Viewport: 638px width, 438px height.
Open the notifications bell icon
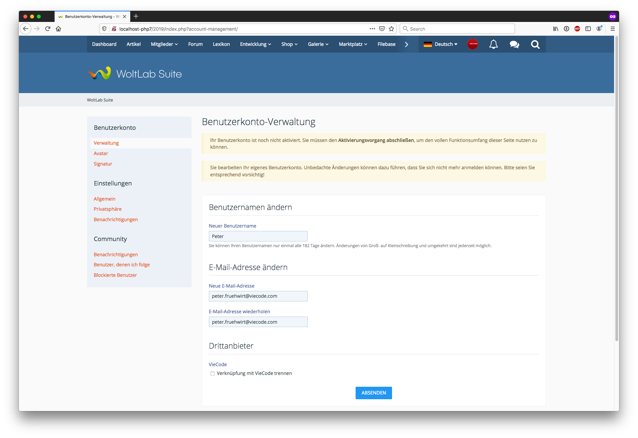493,44
